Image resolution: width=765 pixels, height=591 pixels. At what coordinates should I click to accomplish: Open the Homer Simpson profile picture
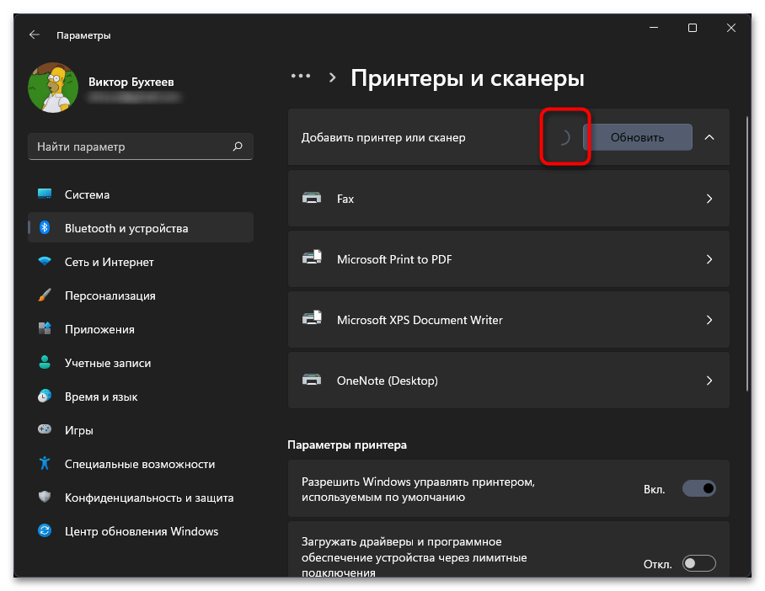coord(53,88)
